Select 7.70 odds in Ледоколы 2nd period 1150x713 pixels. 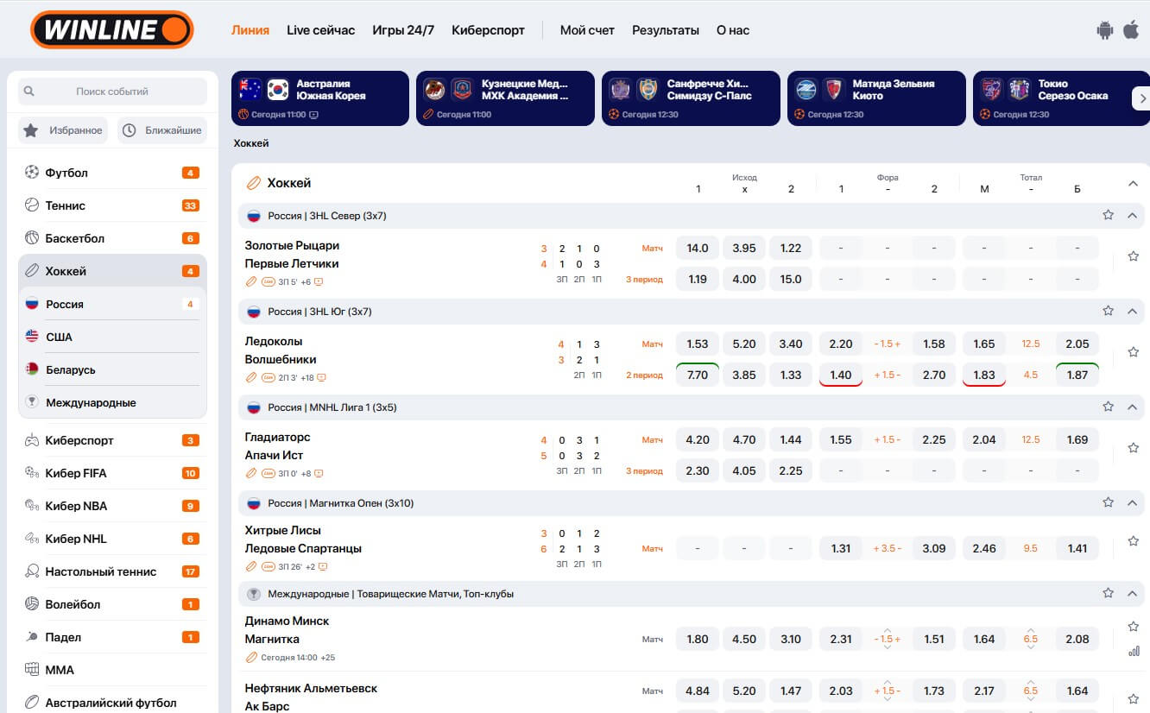[698, 375]
